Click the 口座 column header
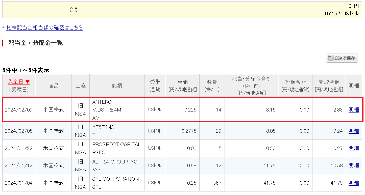This screenshot has height=195, width=365. tap(81, 86)
